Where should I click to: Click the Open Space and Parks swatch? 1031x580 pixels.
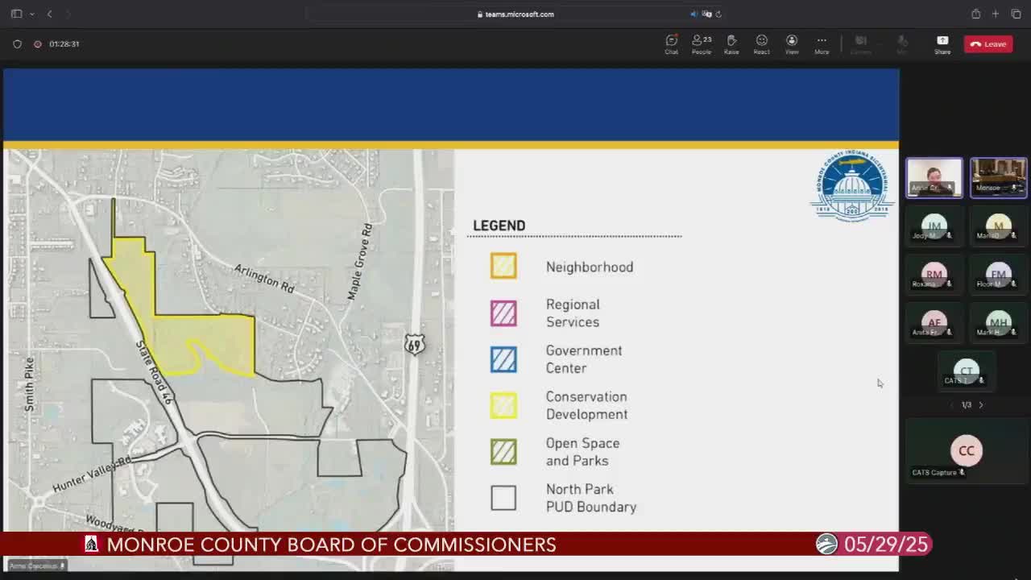click(x=503, y=452)
